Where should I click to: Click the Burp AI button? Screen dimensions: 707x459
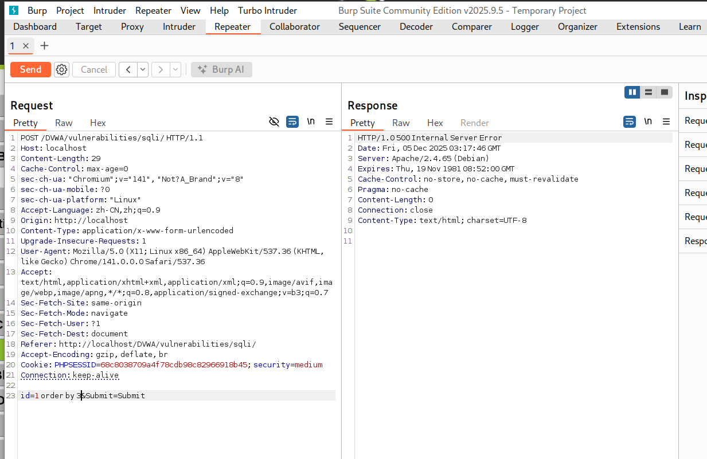coord(221,70)
